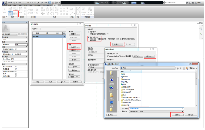The height and width of the screenshot is (130, 205).
Task: Click the Family Types icon in ribbon
Action: [16, 13]
